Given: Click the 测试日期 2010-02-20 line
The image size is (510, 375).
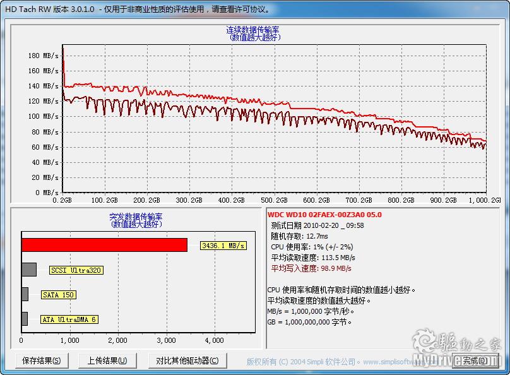Looking at the screenshot, I should tap(317, 225).
